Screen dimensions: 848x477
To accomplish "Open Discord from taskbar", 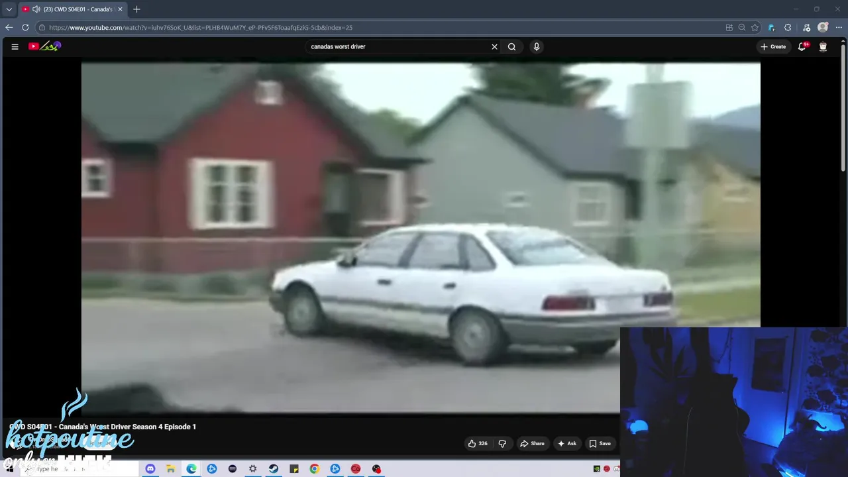I will (150, 468).
